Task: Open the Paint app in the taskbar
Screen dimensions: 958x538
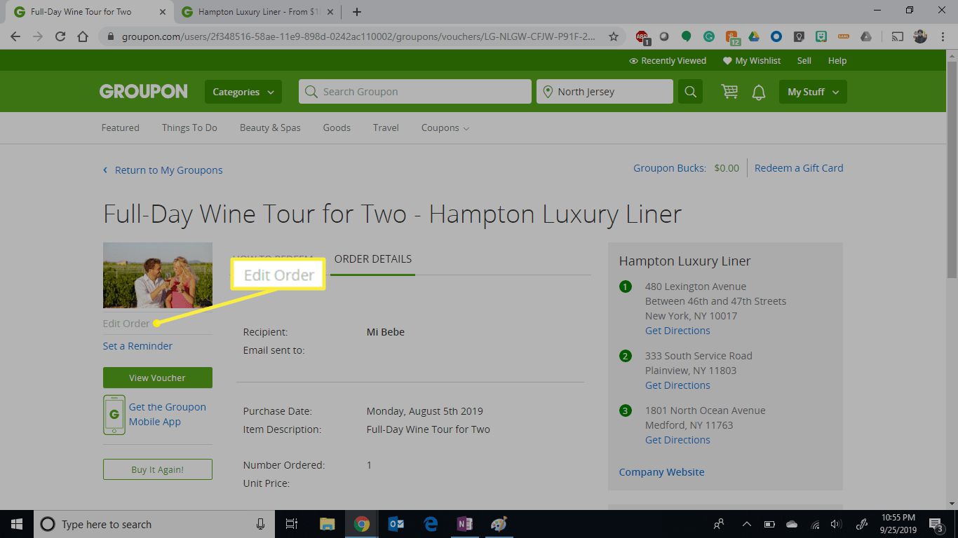Action: [499, 524]
